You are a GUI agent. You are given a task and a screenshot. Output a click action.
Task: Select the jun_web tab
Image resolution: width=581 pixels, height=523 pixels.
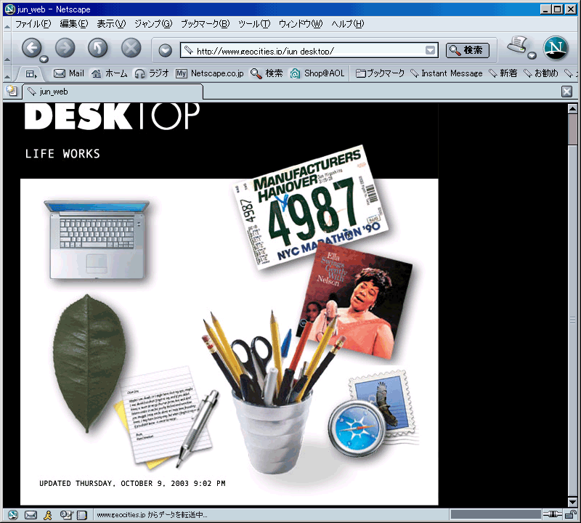click(x=113, y=92)
